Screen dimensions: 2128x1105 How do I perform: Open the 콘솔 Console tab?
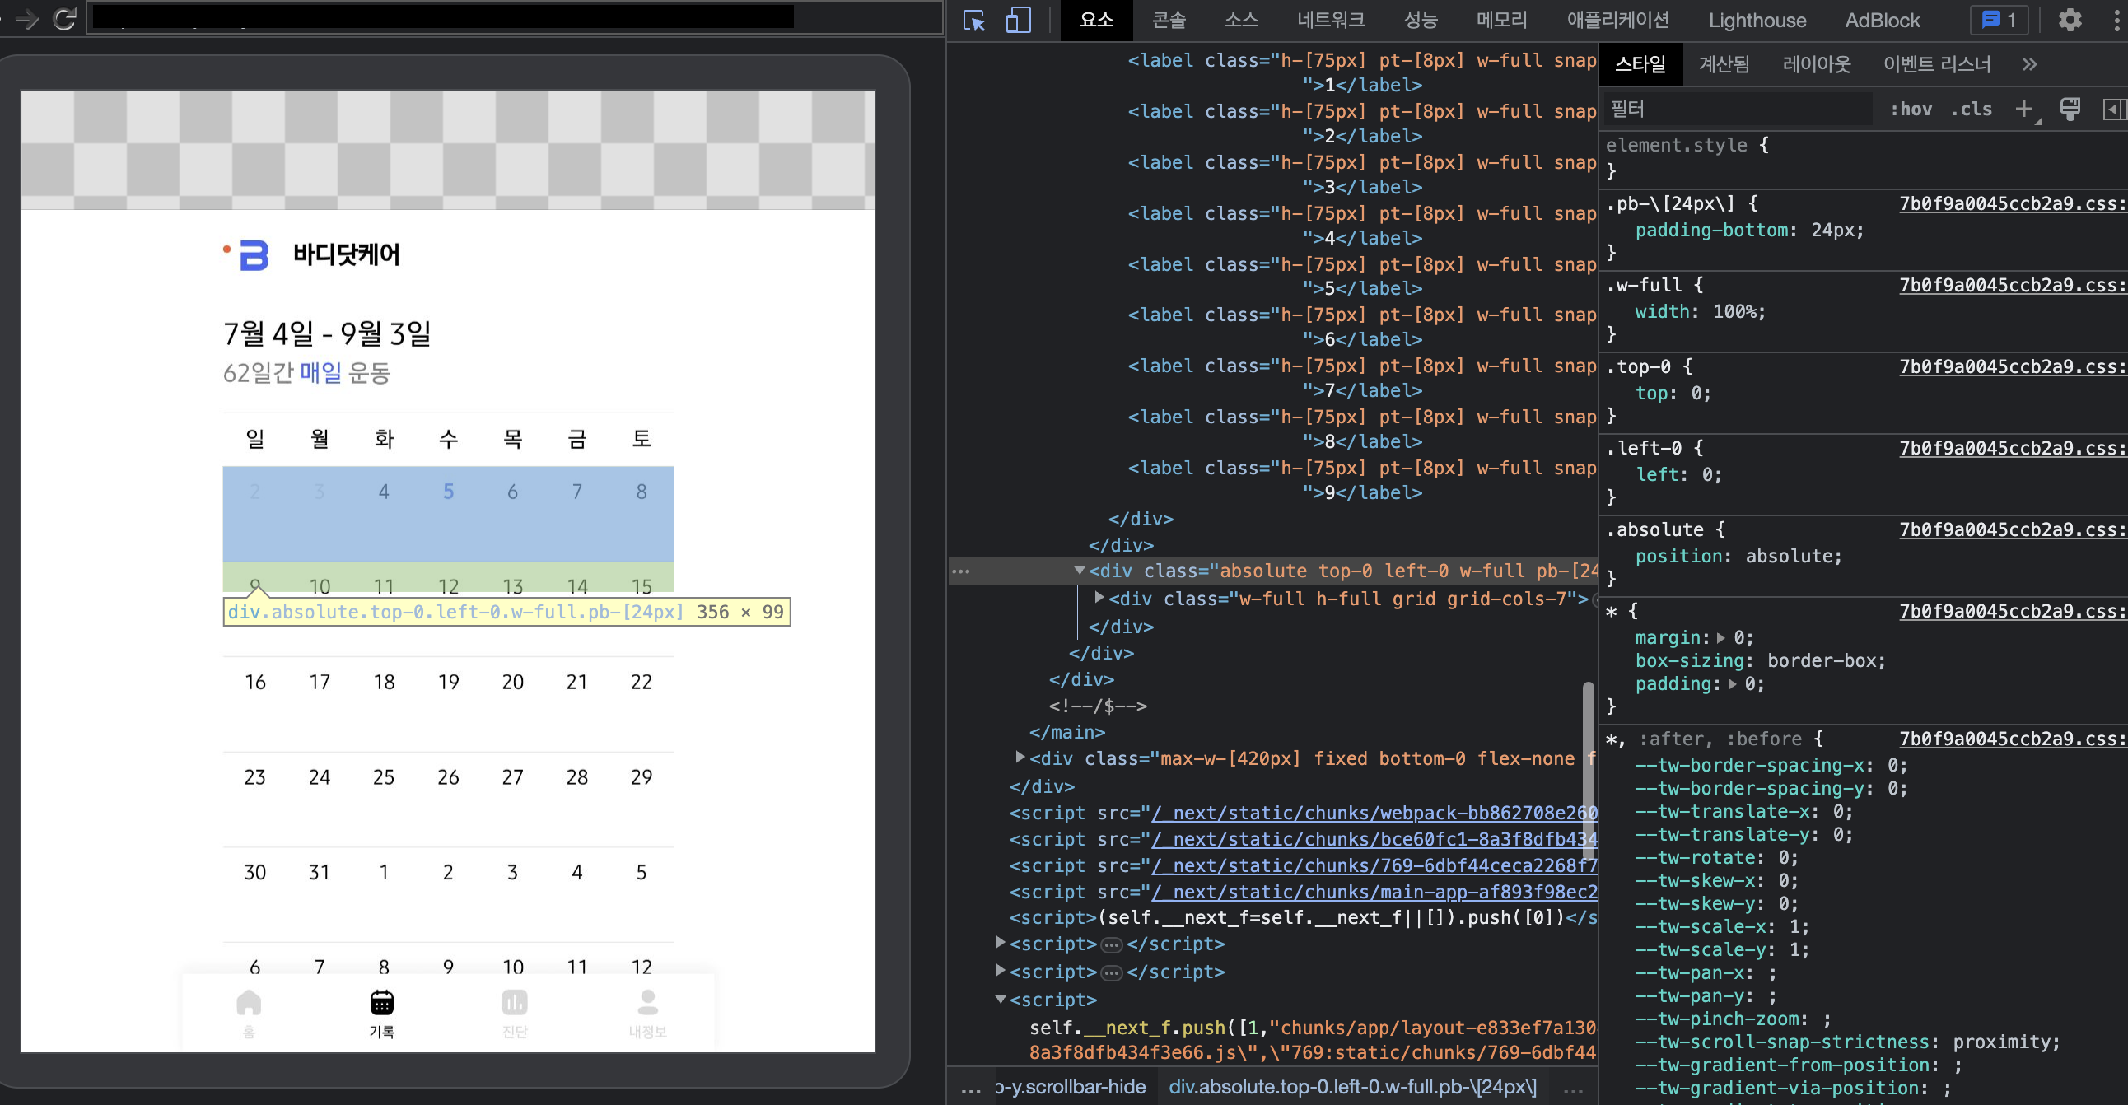click(1169, 20)
